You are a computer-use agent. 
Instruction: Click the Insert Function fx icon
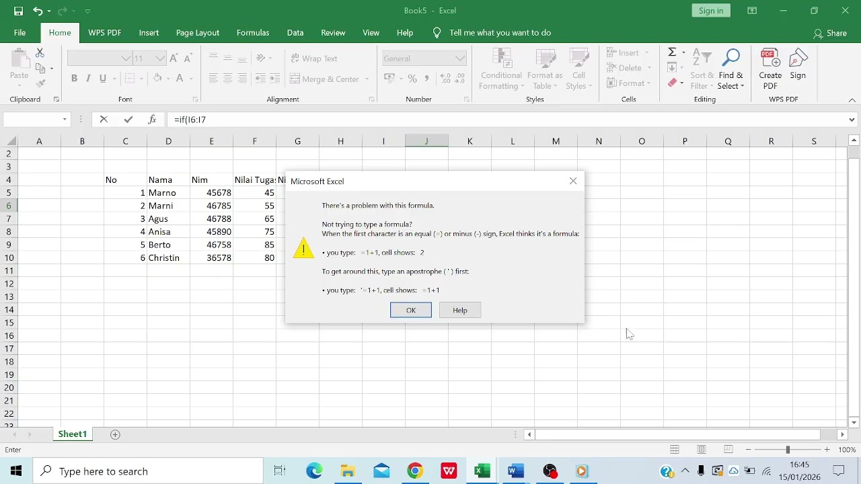pos(152,120)
